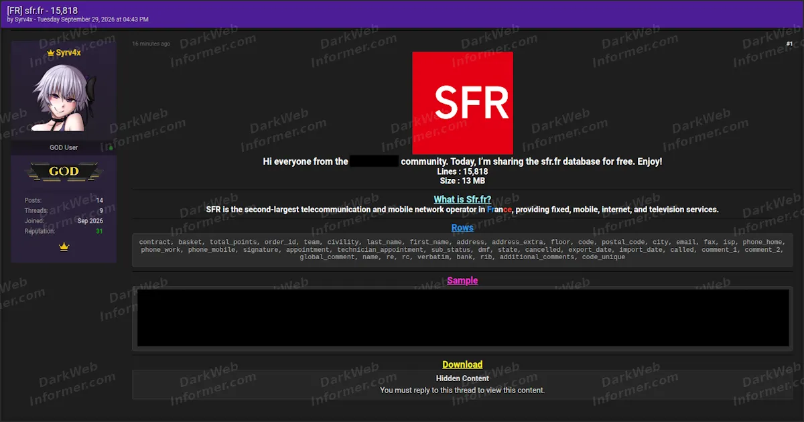804x422 pixels.
Task: Click the 'Hidden Content' notice text
Action: (462, 378)
